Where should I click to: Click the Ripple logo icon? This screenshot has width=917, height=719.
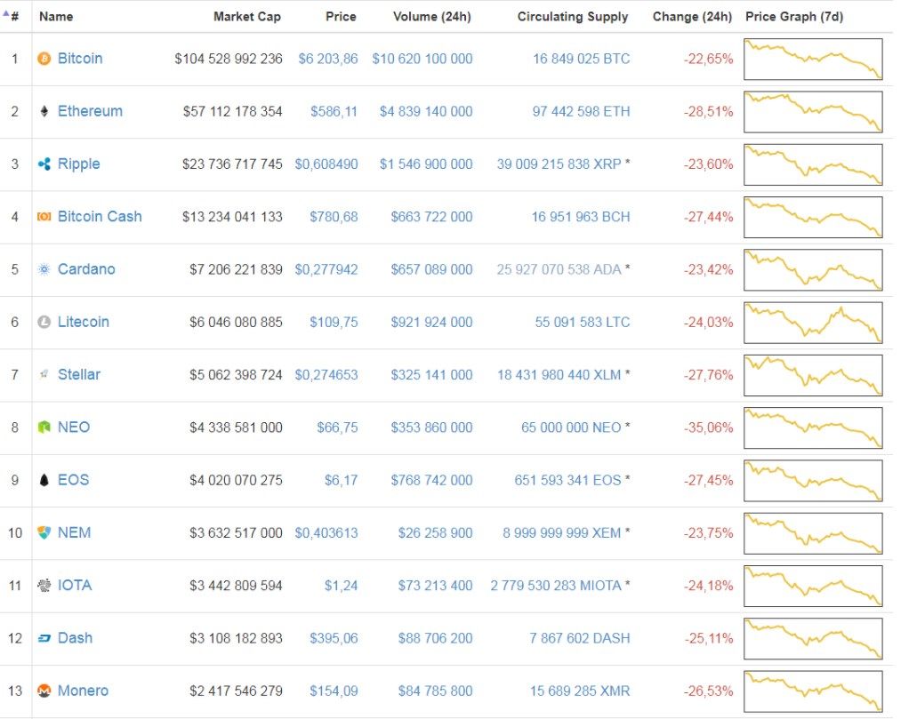(44, 164)
